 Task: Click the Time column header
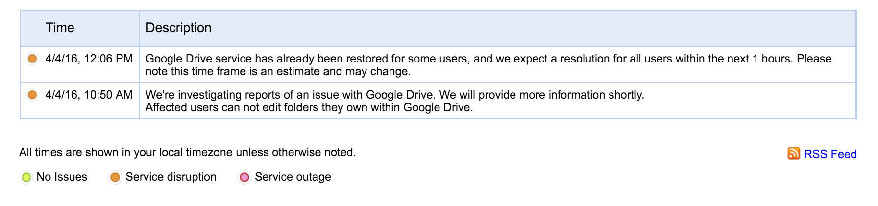tap(60, 28)
